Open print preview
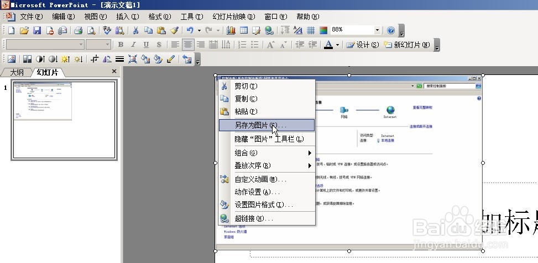The height and width of the screenshot is (263, 538). click(x=91, y=30)
